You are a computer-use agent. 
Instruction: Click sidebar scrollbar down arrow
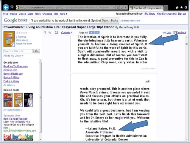(x=41, y=139)
